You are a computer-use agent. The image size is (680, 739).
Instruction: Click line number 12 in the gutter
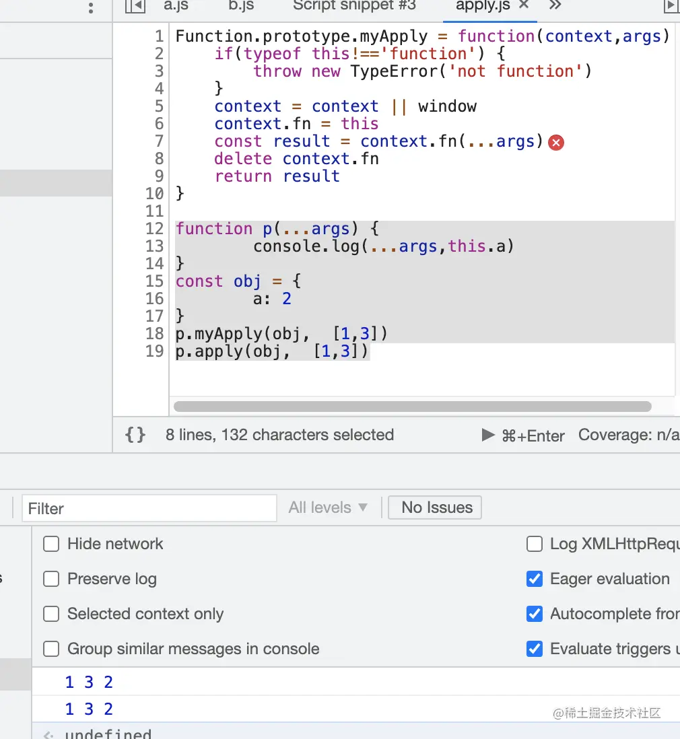[x=155, y=229]
